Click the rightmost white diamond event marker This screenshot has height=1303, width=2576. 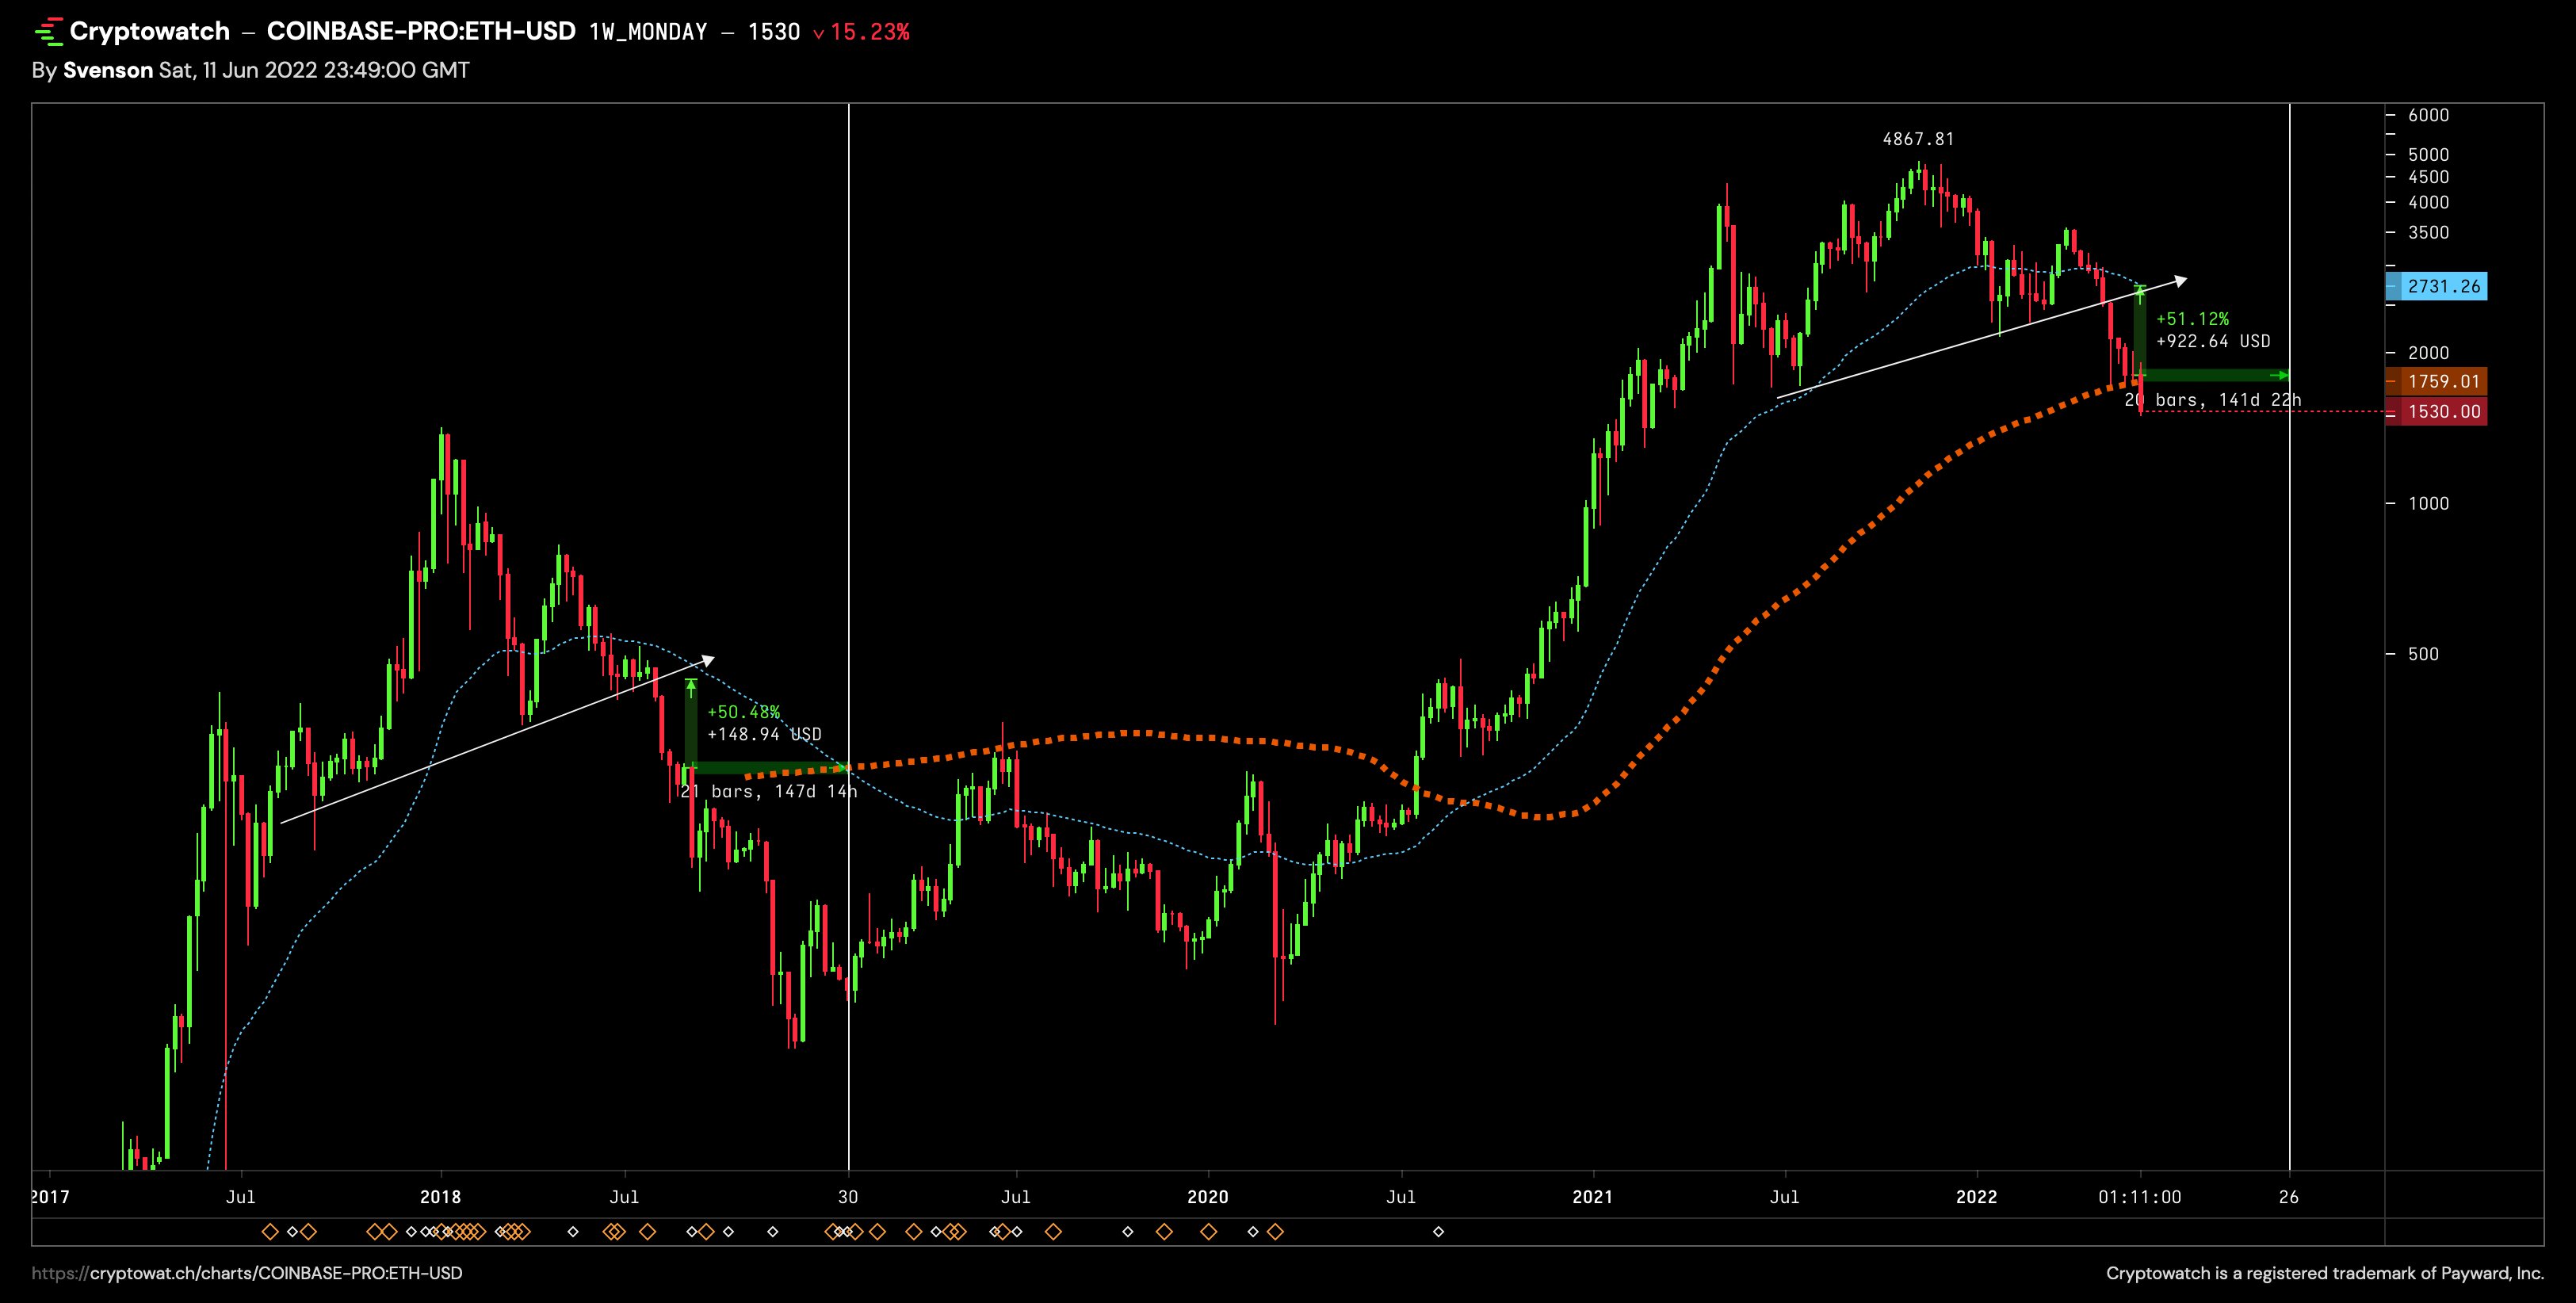1438,1232
